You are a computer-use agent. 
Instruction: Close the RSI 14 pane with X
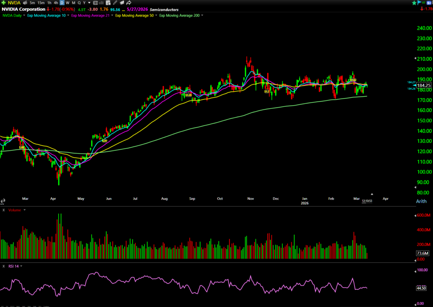(4, 266)
